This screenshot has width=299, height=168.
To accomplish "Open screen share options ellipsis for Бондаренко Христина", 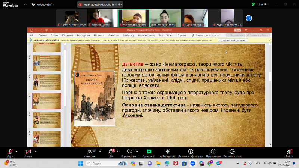I will coord(120,4).
